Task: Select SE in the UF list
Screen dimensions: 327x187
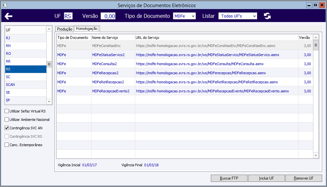Action: pyautogui.click(x=25, y=92)
